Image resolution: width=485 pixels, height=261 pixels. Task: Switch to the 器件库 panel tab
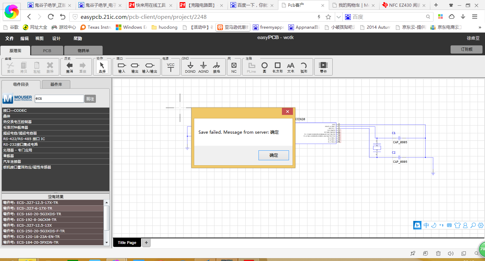pyautogui.click(x=56, y=84)
